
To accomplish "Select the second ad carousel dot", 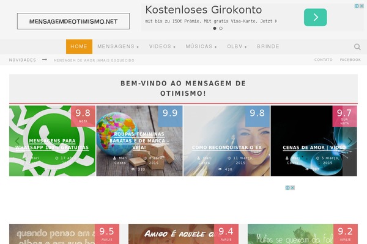I will (221, 29).
